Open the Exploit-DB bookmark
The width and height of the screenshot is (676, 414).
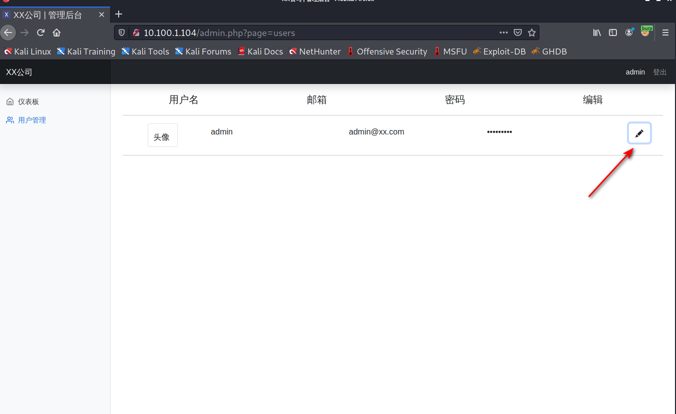point(499,51)
